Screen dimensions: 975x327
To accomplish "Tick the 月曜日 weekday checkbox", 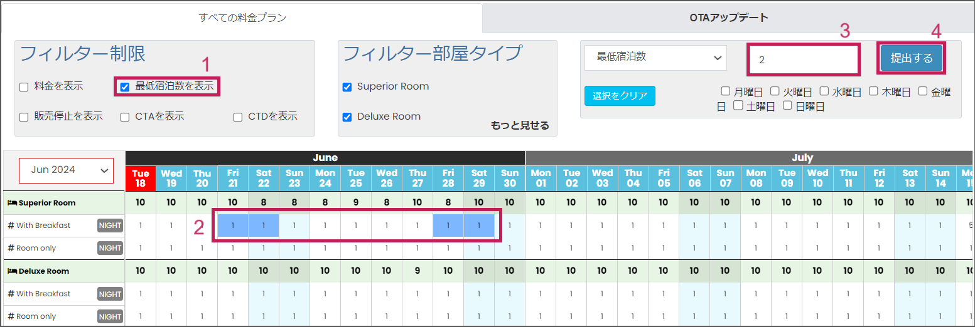I will tap(725, 91).
